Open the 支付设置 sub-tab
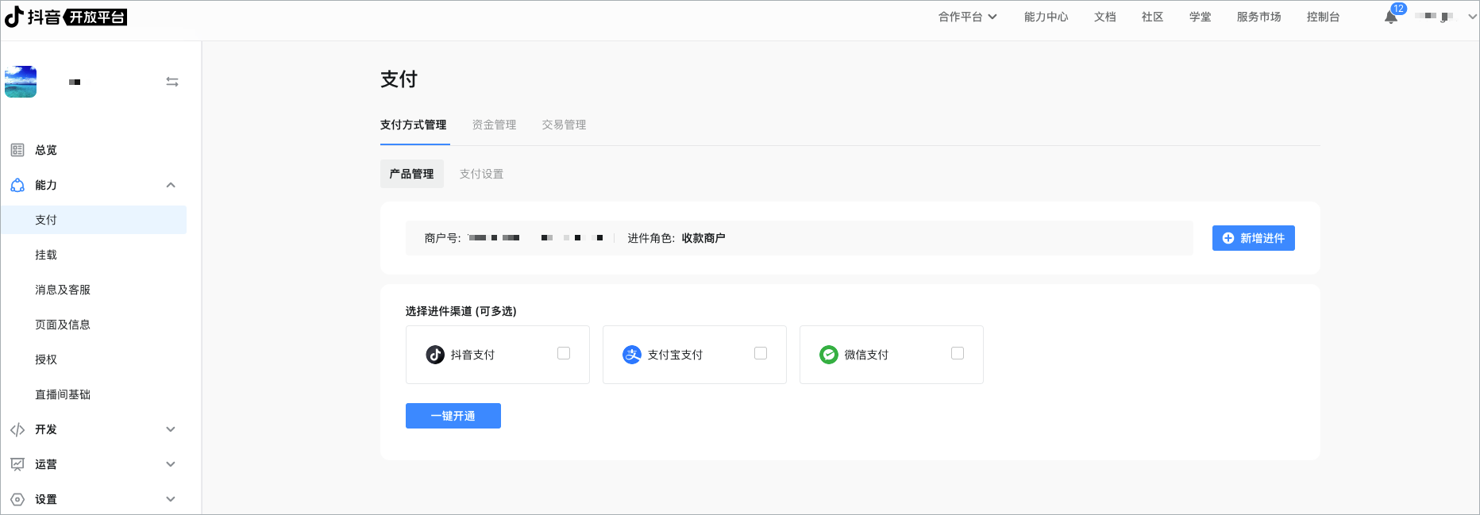 [x=481, y=174]
